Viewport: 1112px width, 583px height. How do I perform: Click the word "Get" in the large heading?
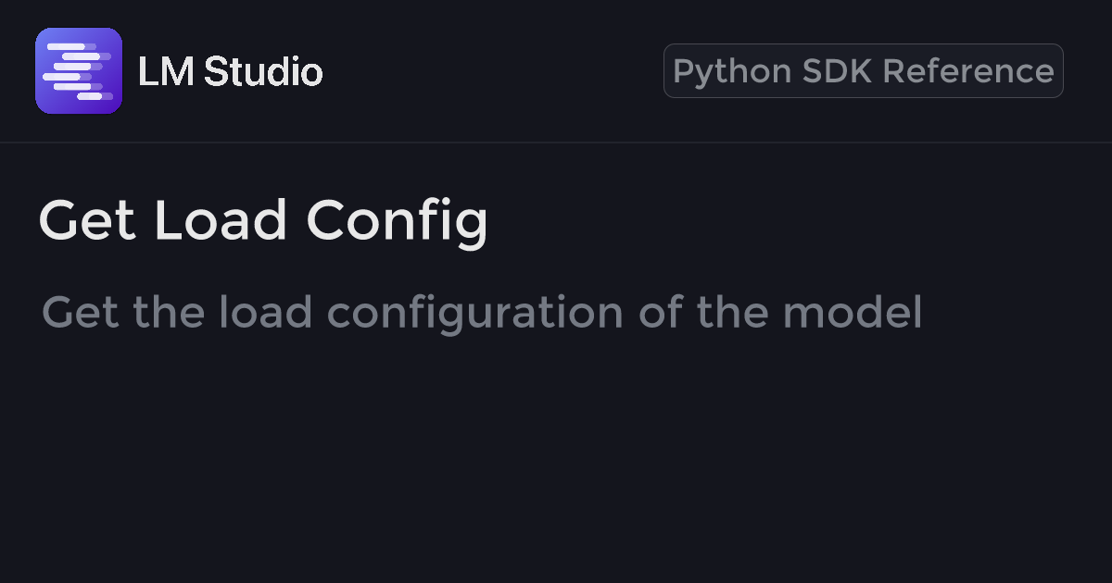87,221
